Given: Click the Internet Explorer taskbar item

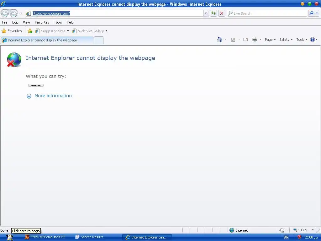Looking at the screenshot, I should coord(147,237).
